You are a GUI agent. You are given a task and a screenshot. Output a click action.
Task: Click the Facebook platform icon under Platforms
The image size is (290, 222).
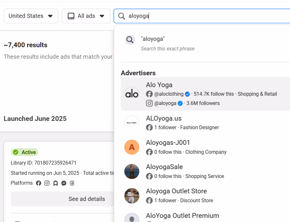(38, 183)
